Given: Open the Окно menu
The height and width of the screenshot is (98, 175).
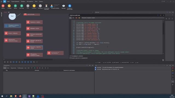Looking at the screenshot, I should (36, 2).
